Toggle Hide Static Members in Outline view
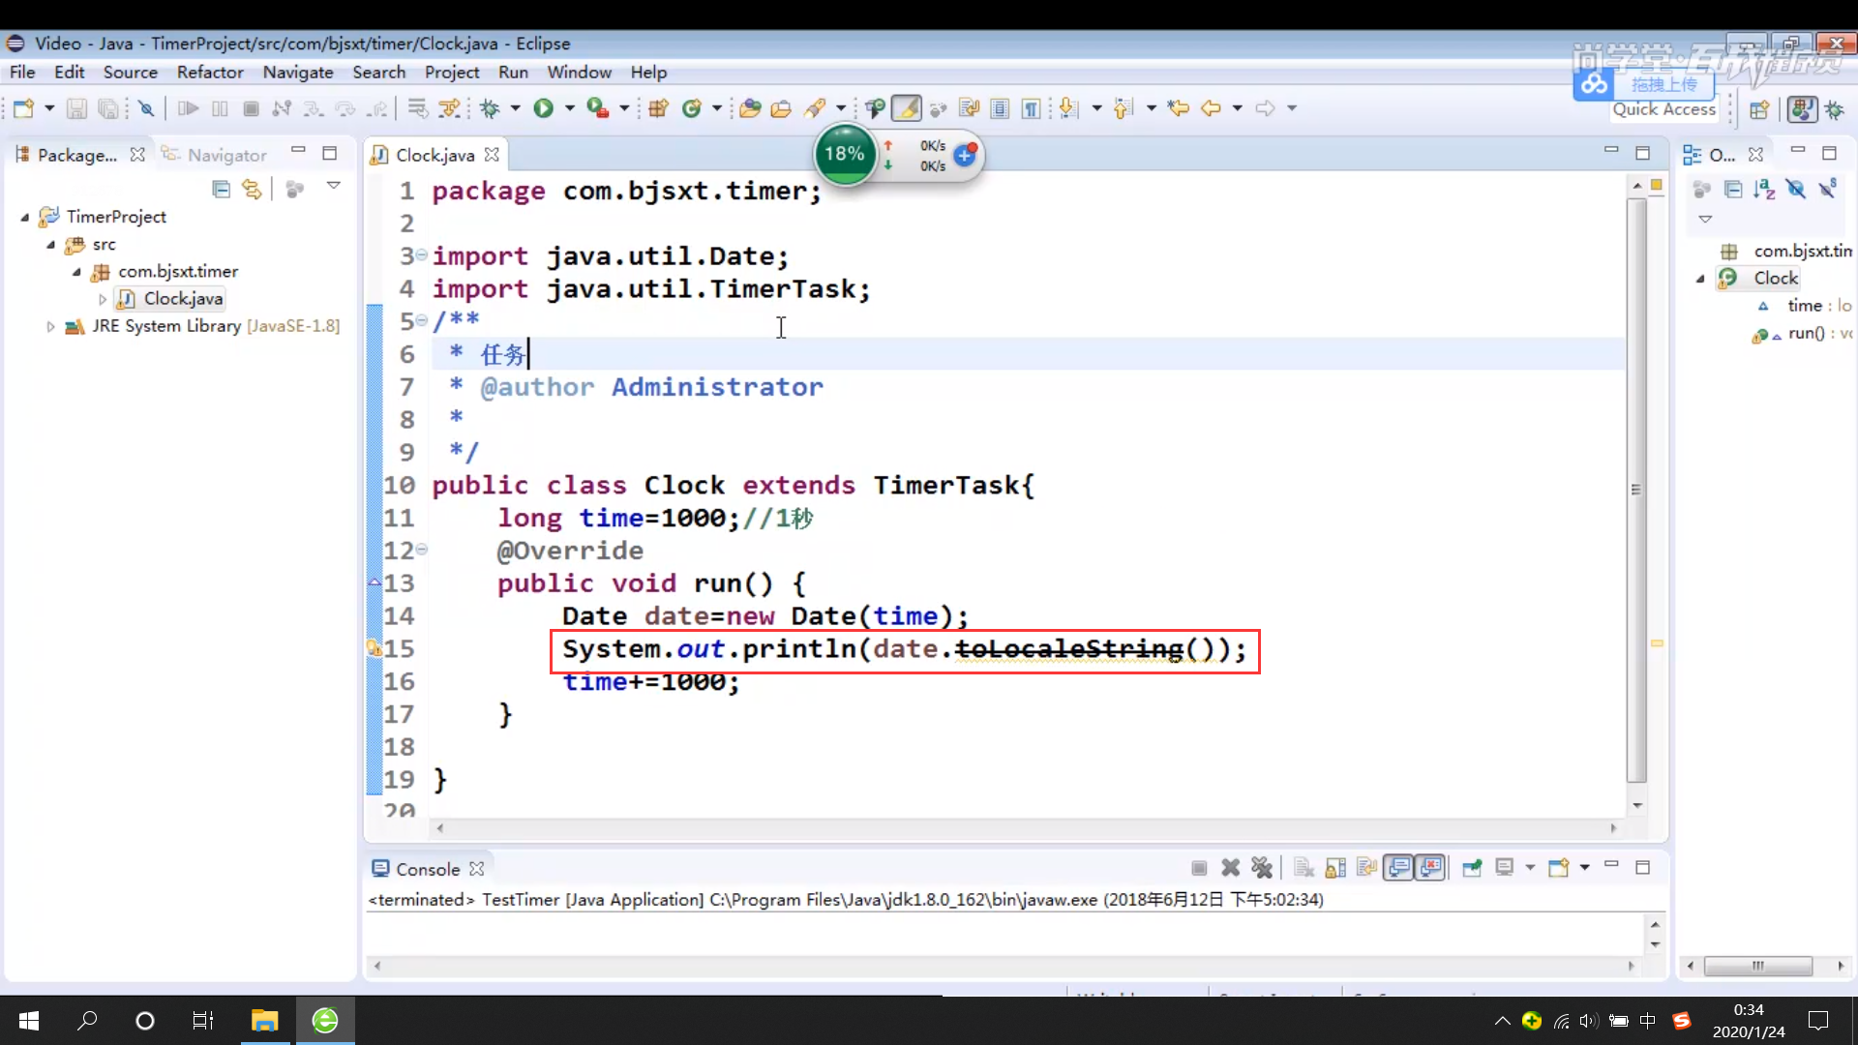 (1827, 189)
